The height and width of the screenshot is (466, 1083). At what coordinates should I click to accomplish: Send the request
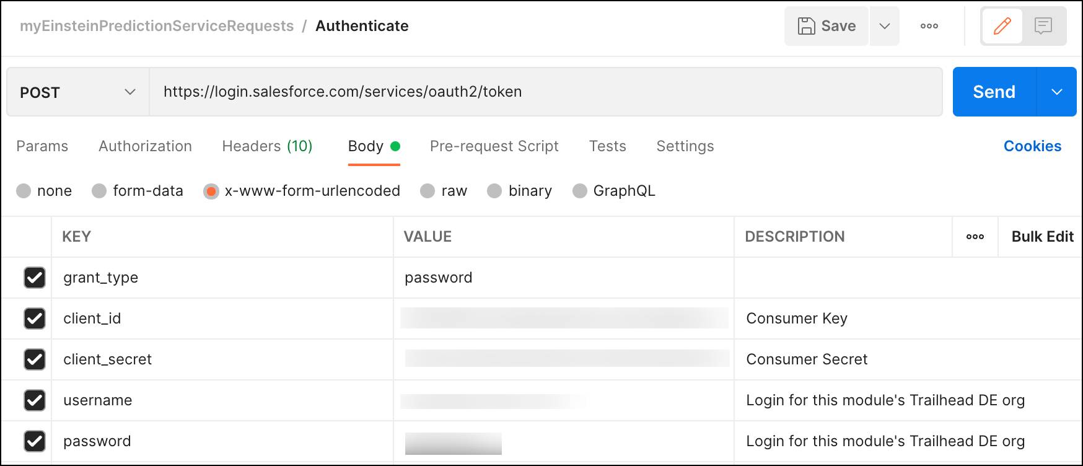[x=994, y=92]
